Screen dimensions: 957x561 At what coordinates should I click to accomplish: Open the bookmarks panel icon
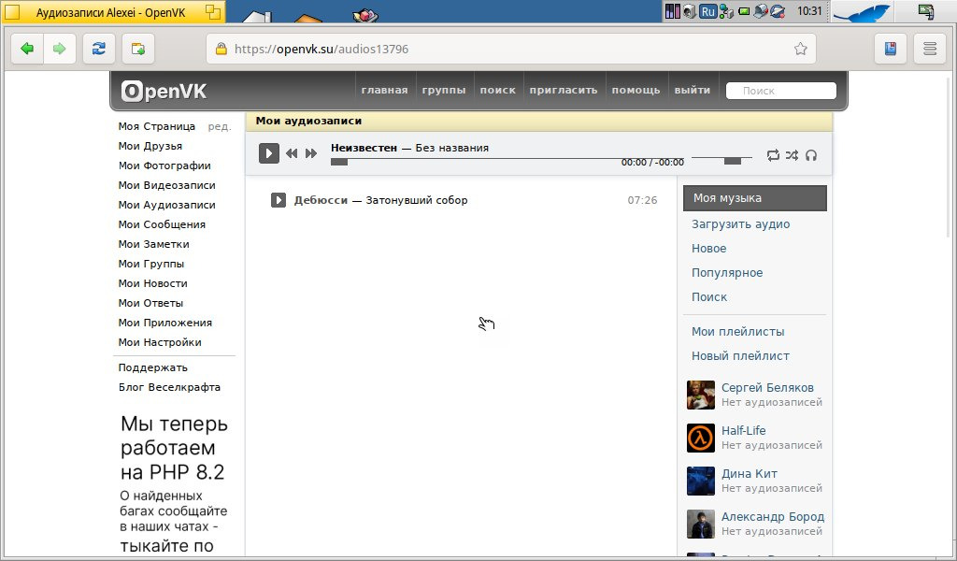tap(891, 49)
